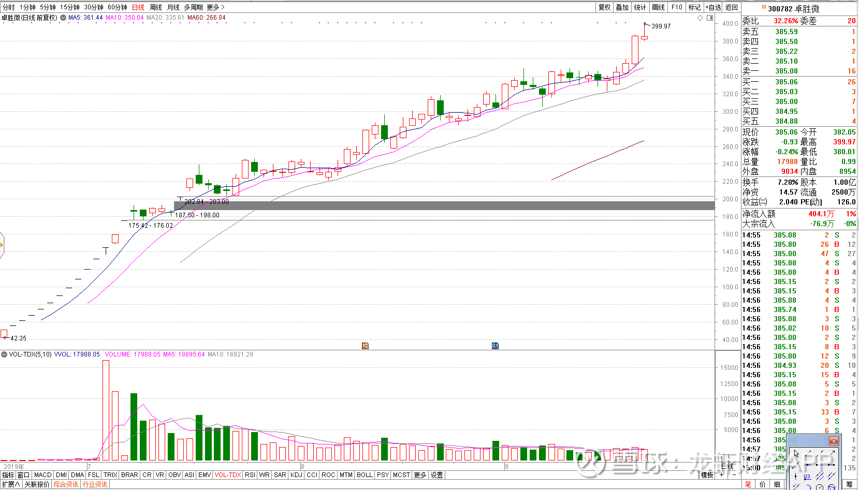Expand the main chart indicator dropdown arrow
The width and height of the screenshot is (859, 490).
coord(63,18)
